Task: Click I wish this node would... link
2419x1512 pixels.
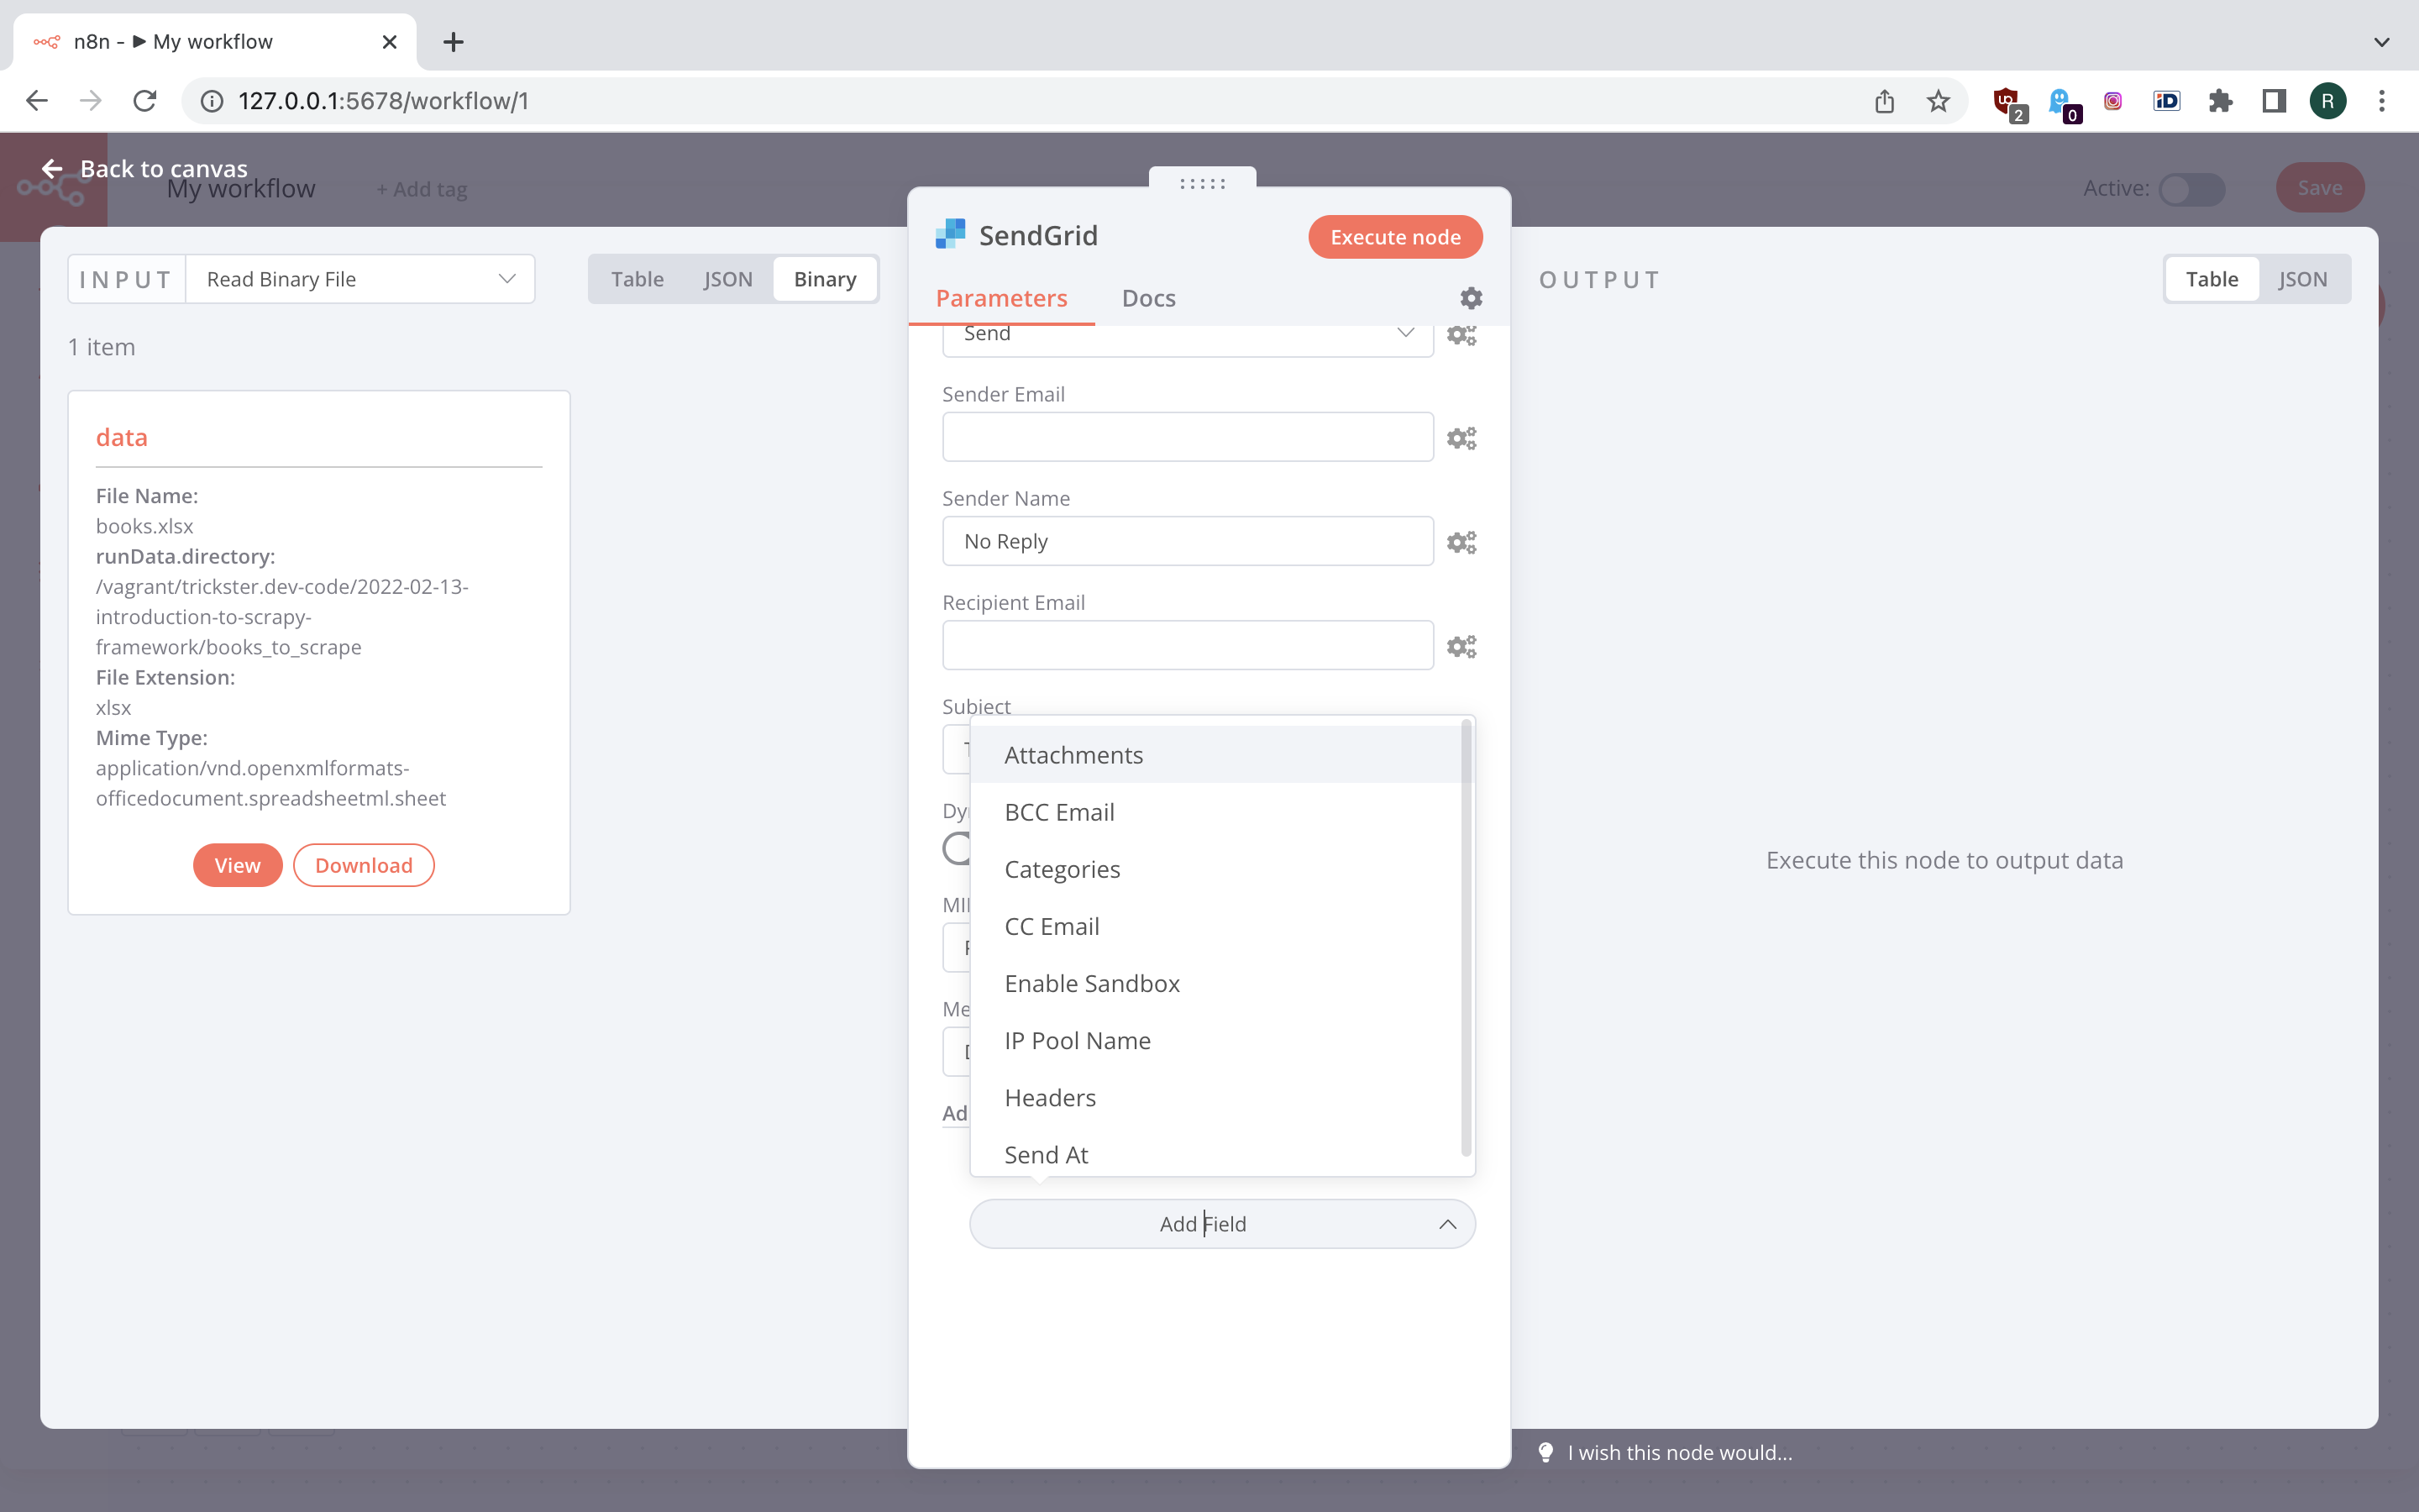Action: coord(1679,1452)
